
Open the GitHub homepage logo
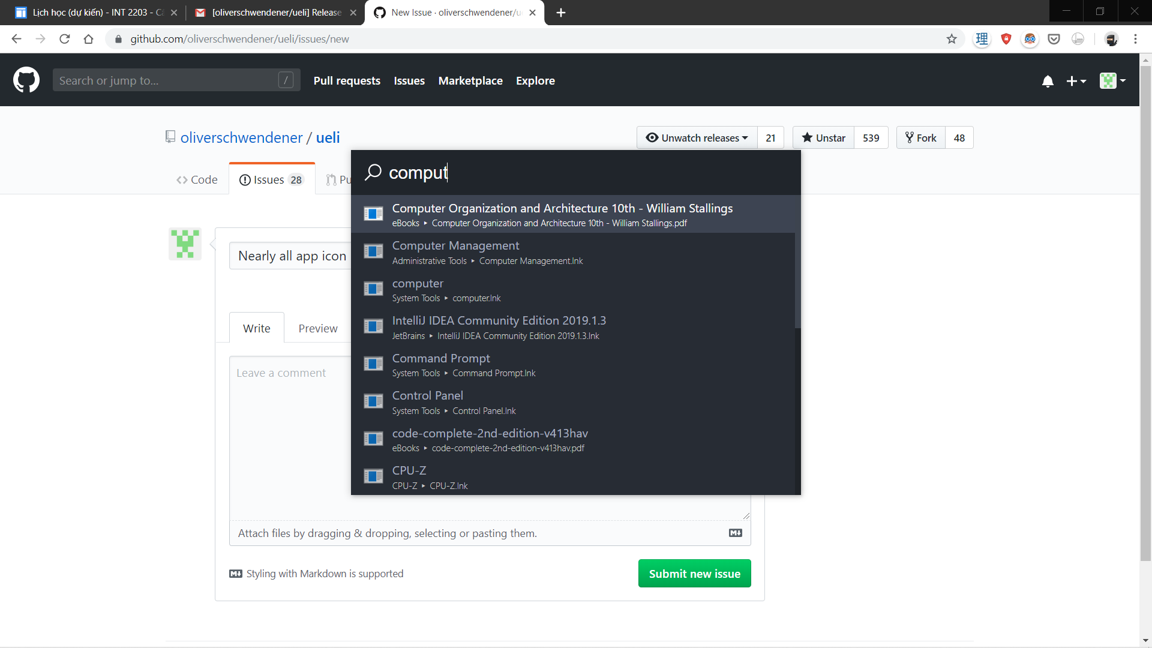pyautogui.click(x=26, y=80)
